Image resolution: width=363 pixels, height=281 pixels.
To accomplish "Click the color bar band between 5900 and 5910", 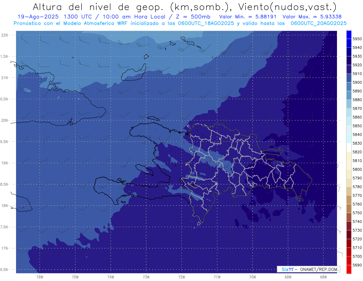I will (x=349, y=78).
